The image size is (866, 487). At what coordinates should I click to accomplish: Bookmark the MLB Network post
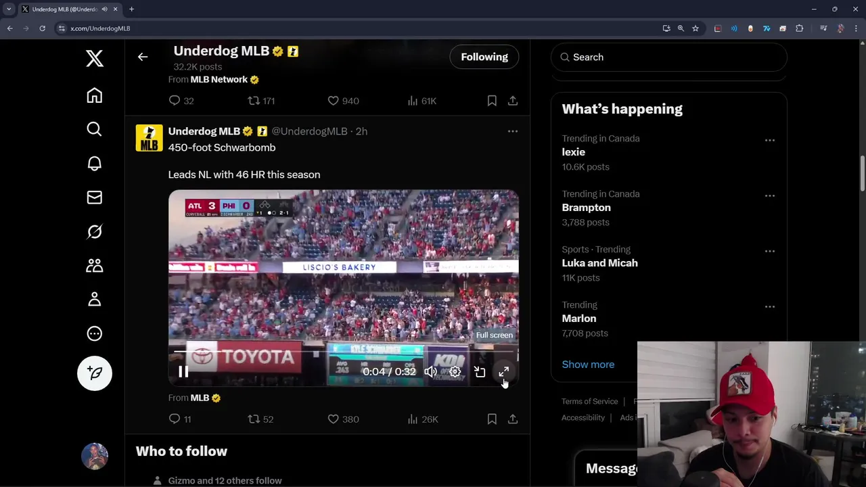(492, 101)
